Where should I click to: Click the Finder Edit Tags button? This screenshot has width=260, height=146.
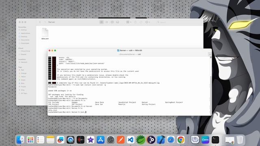tap(141, 22)
